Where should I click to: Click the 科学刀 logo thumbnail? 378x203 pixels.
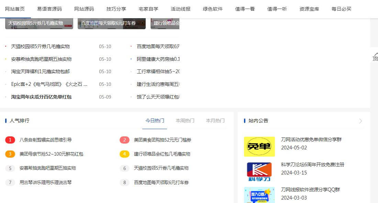pos(259,172)
